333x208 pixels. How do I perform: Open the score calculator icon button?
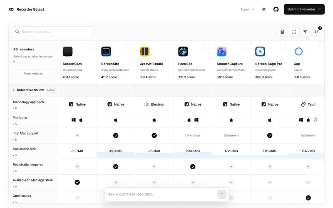click(282, 32)
